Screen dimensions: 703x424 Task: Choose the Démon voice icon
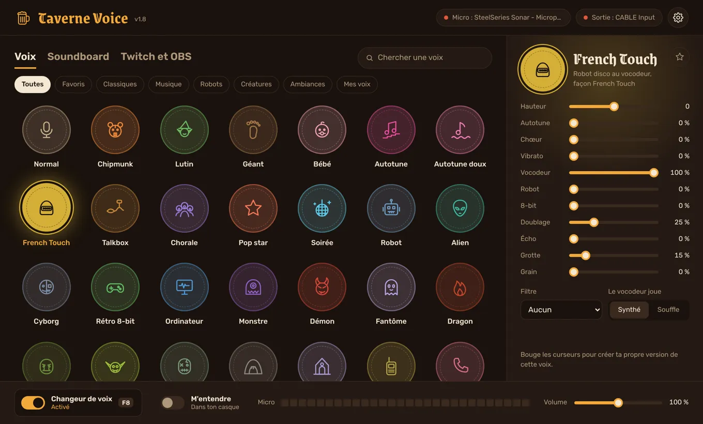(x=322, y=287)
